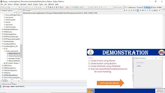Clear the Console output
This screenshot has width=165, height=93.
pyautogui.click(x=131, y=10)
